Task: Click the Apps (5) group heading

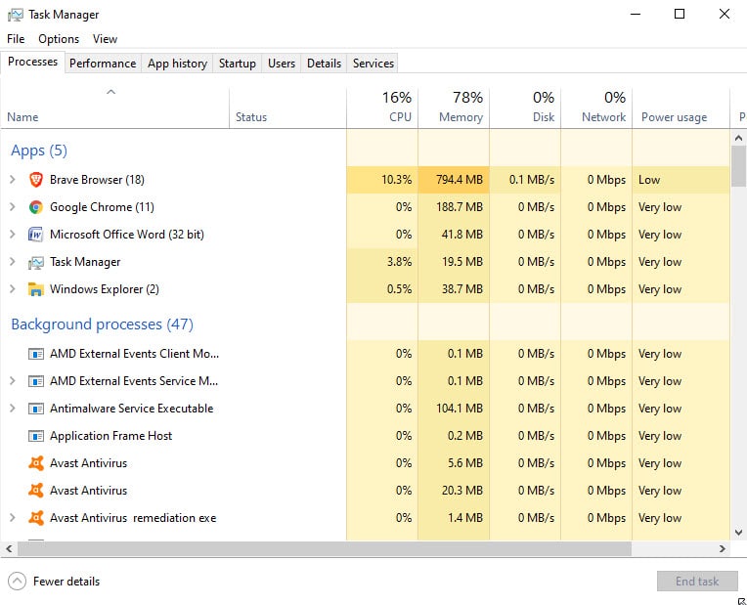Action: click(x=39, y=151)
